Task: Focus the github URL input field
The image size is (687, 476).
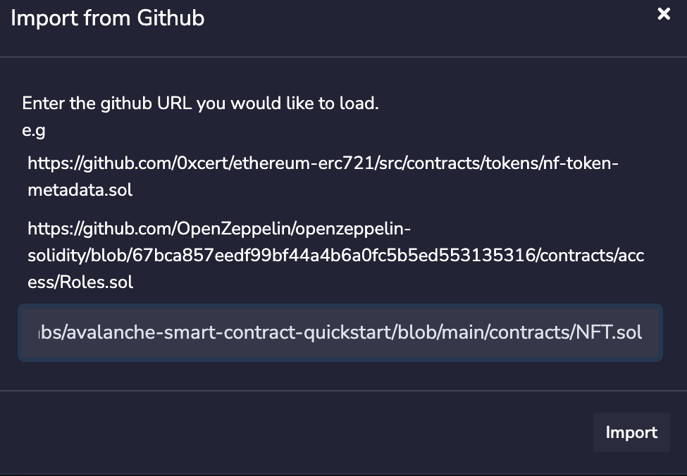Action: 340,333
